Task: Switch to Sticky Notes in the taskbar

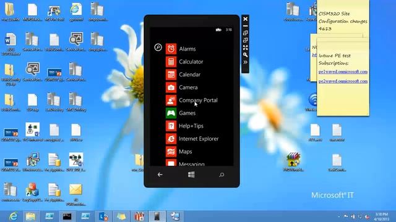Action: point(121,216)
